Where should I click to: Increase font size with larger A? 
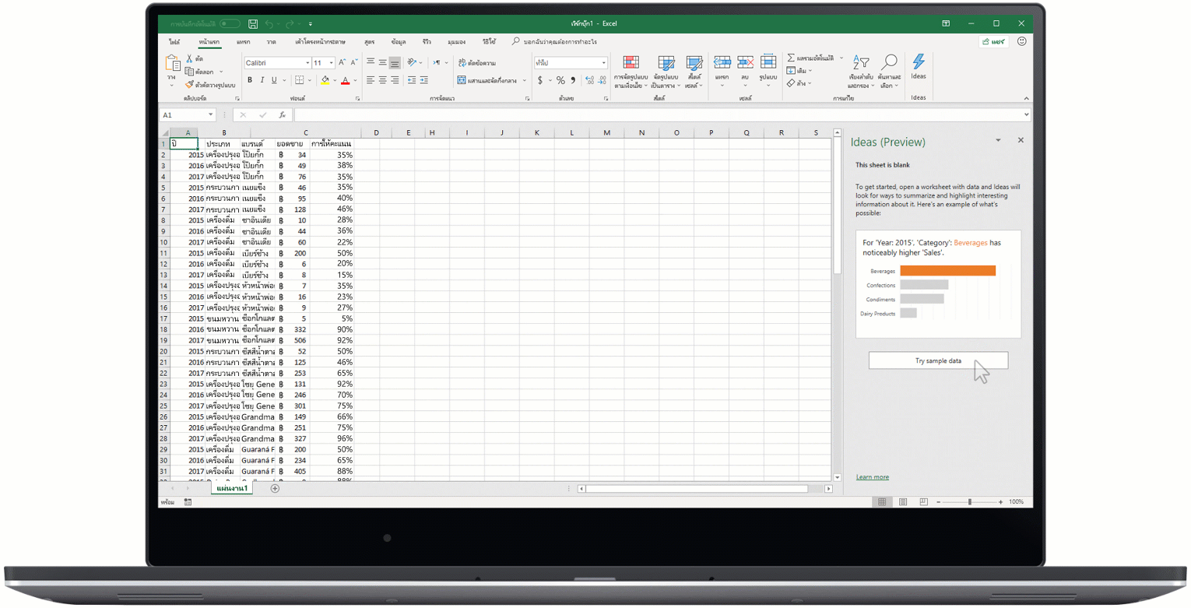343,62
